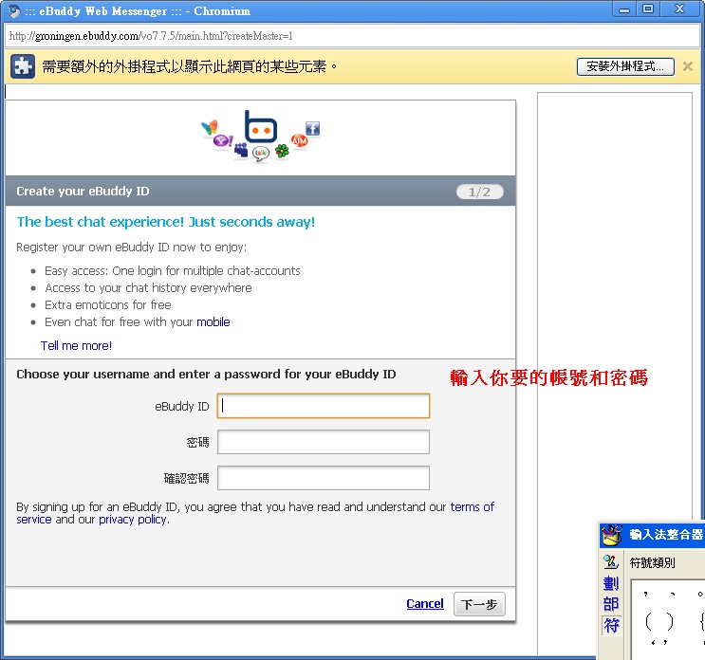
Task: Click the 'Create your eBuddy ID' heading text
Action: (83, 192)
